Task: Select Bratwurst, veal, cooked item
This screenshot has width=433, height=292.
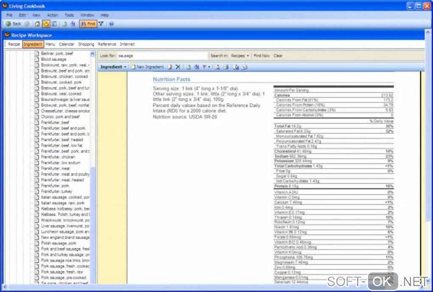Action: [61, 94]
